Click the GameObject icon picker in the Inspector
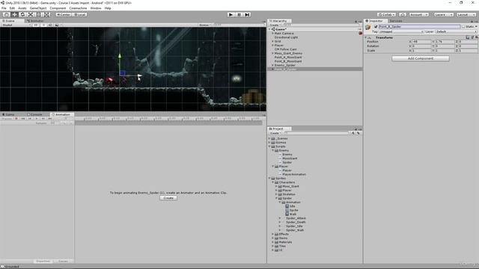 coord(368,28)
